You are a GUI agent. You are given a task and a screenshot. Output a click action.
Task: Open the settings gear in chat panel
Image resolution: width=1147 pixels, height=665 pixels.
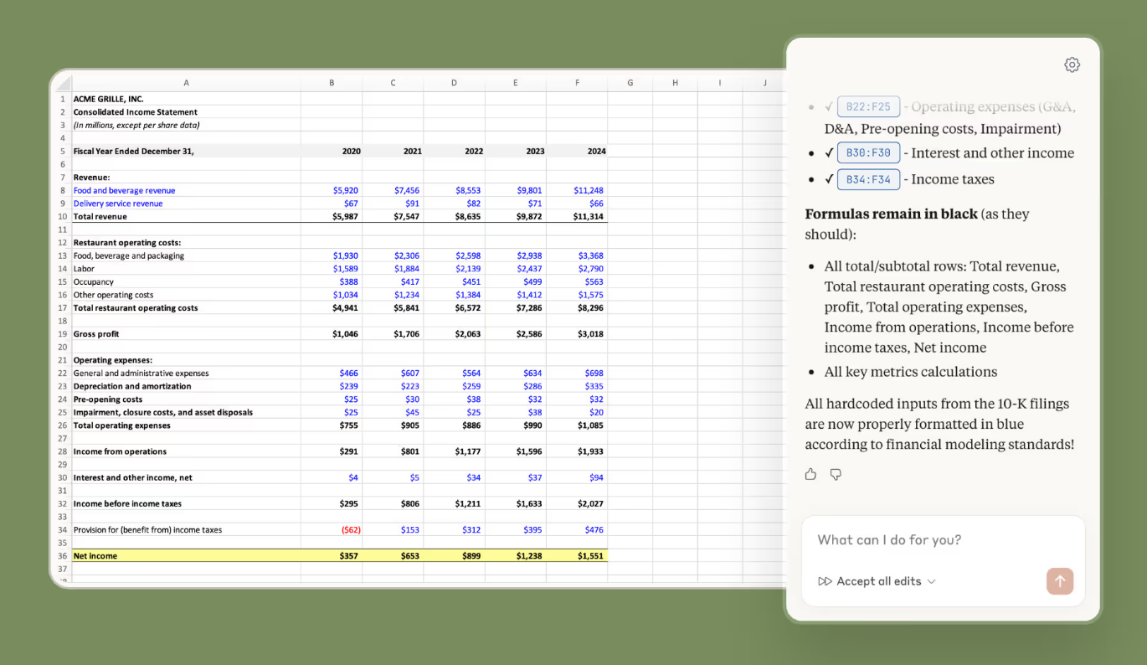coord(1072,65)
